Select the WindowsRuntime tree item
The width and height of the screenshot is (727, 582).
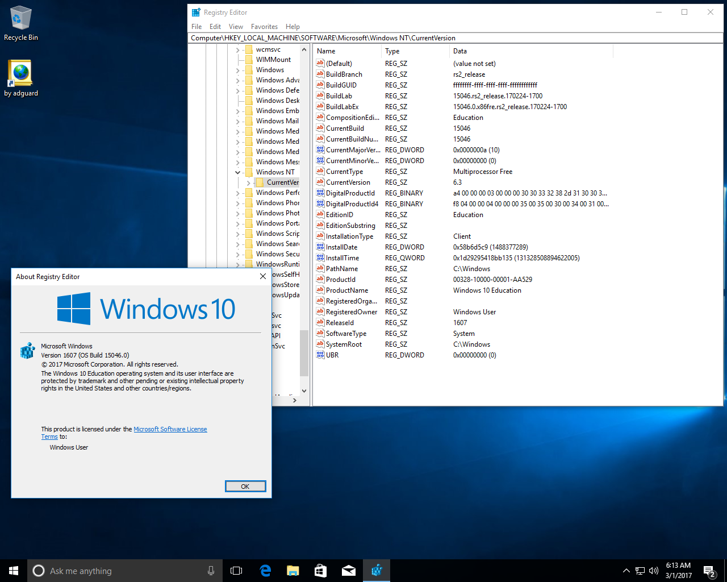point(278,264)
